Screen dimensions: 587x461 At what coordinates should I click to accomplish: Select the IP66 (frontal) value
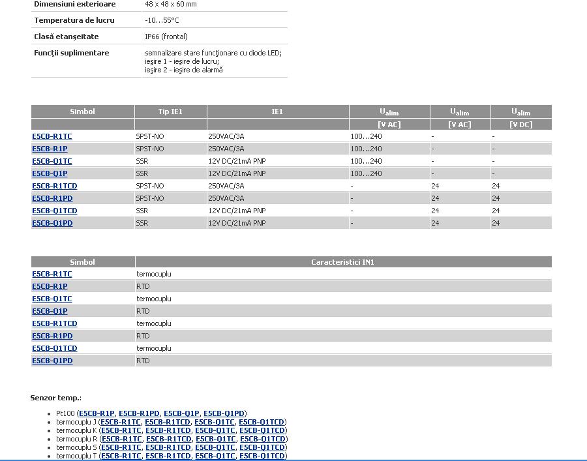pos(166,37)
